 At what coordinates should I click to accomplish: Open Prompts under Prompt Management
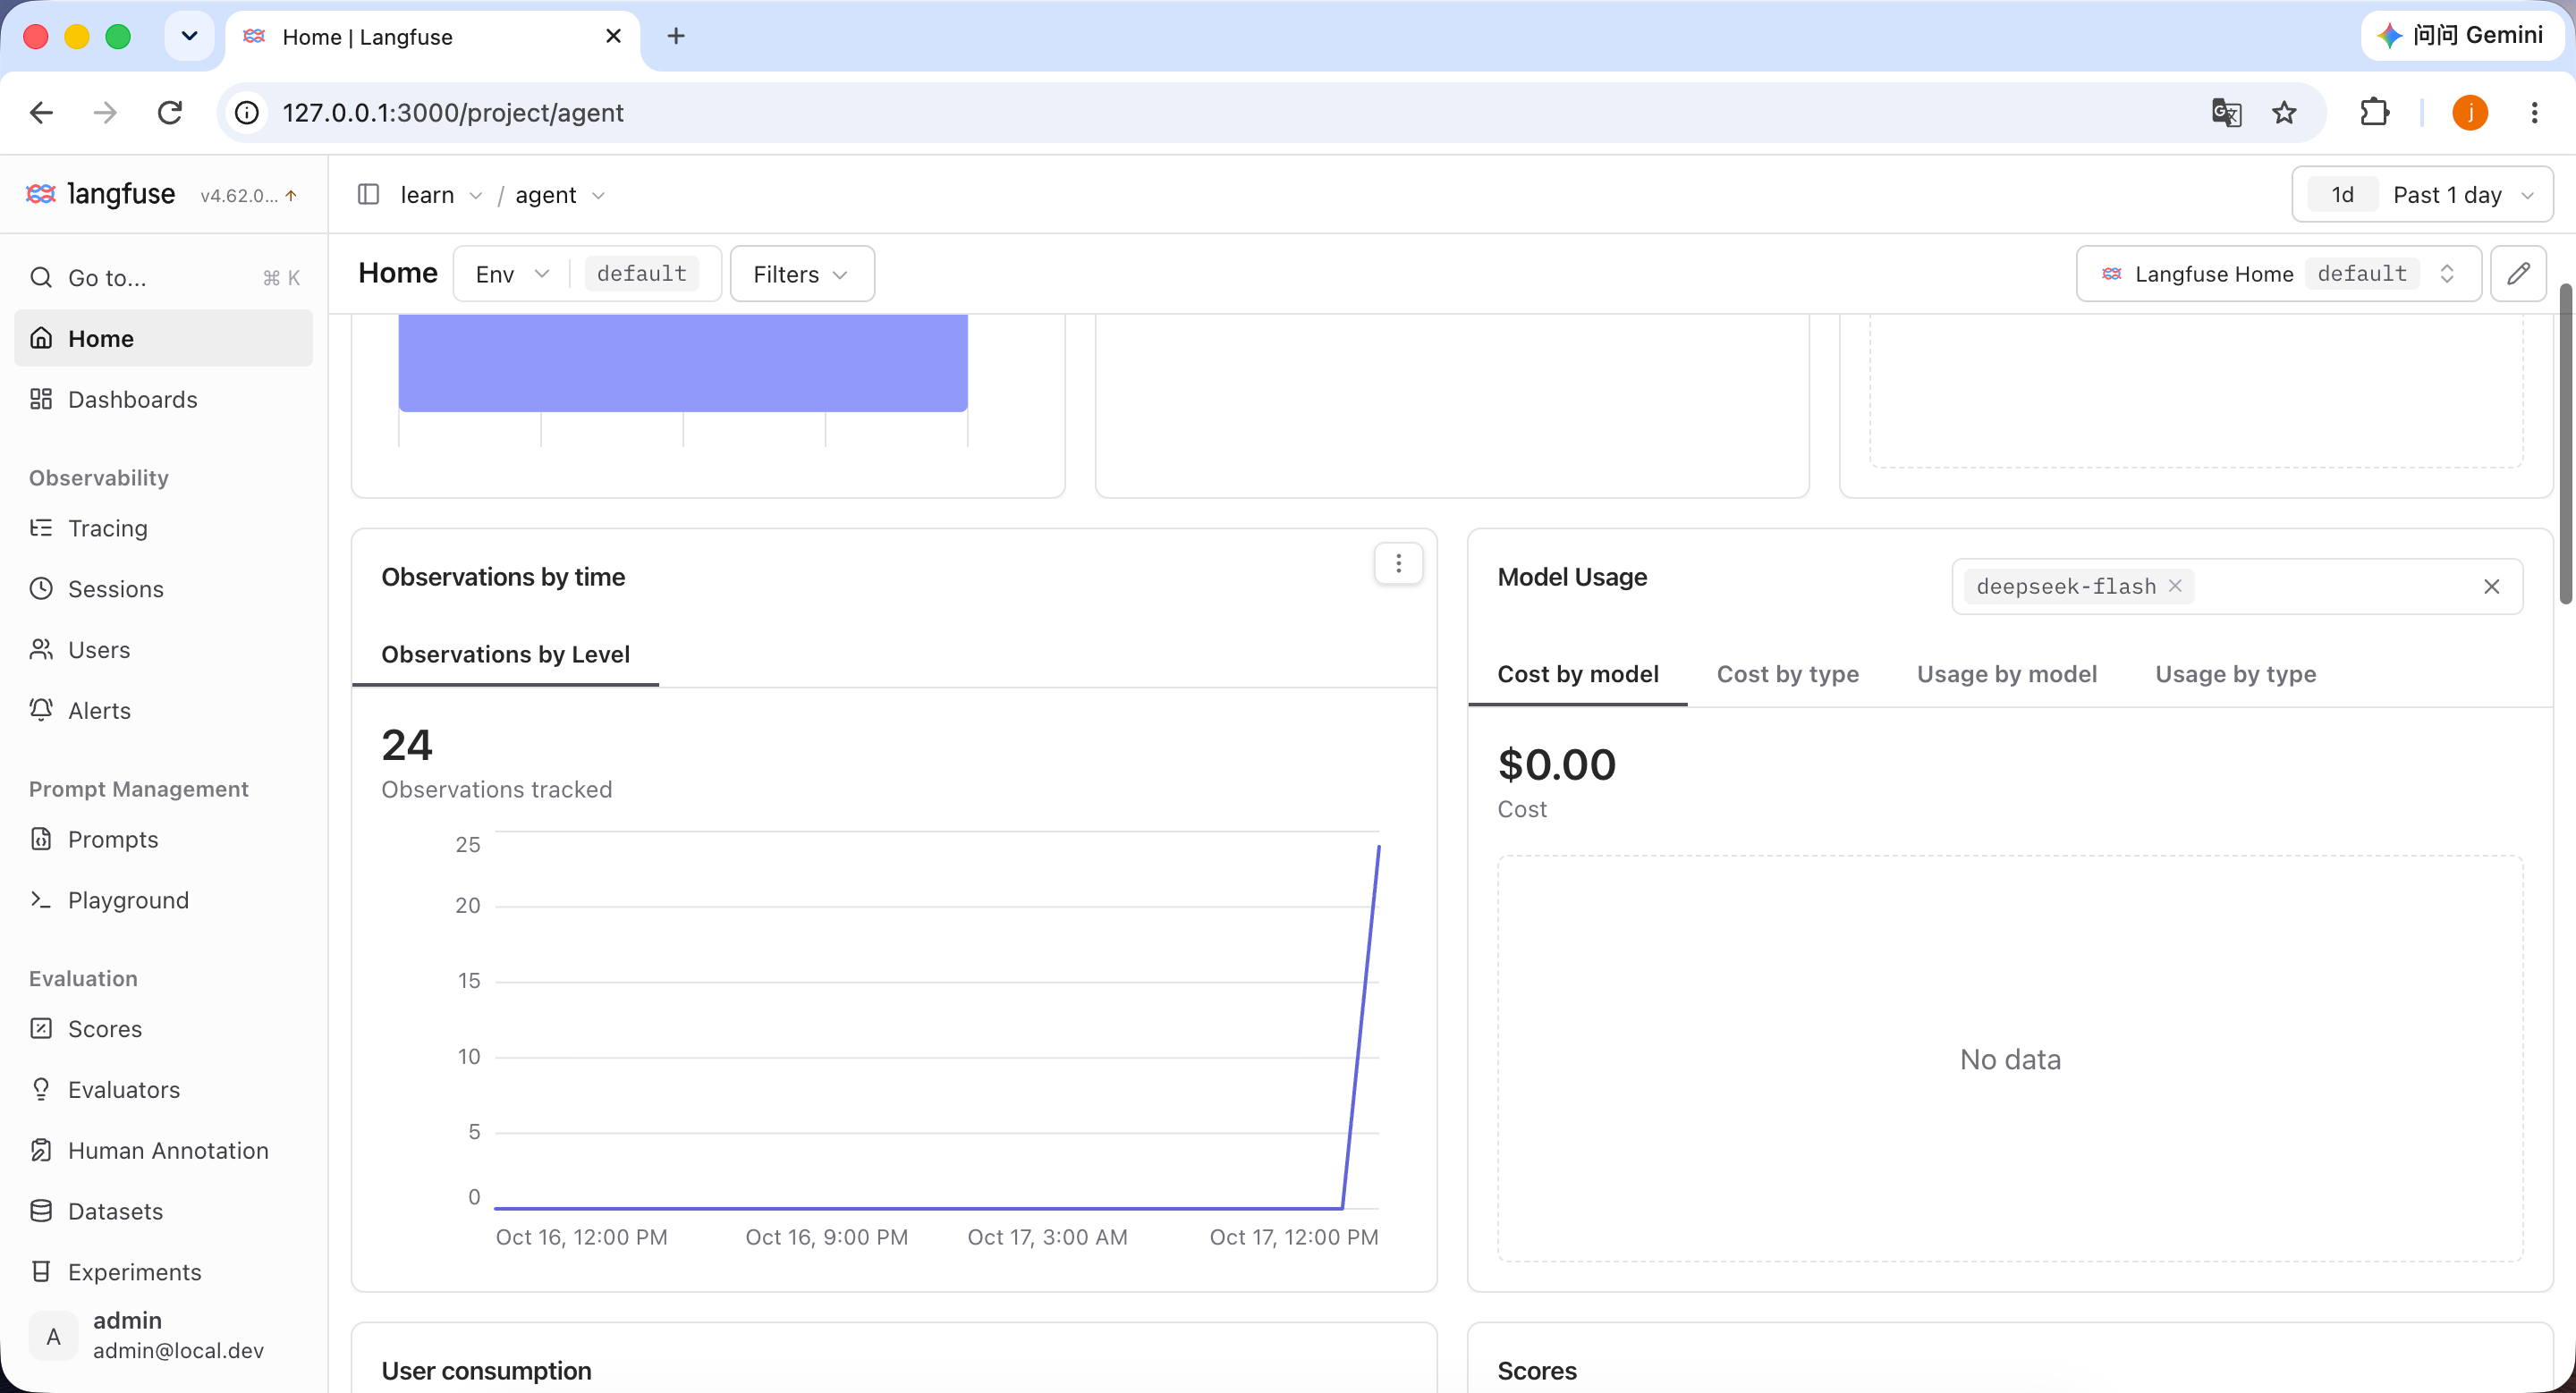coord(163,840)
